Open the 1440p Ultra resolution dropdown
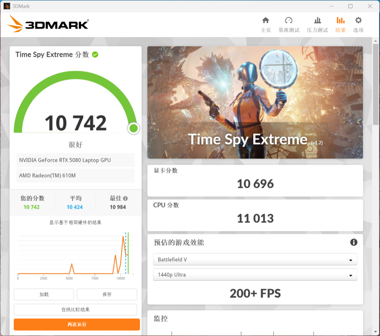This screenshot has height=336, width=380. 255,275
